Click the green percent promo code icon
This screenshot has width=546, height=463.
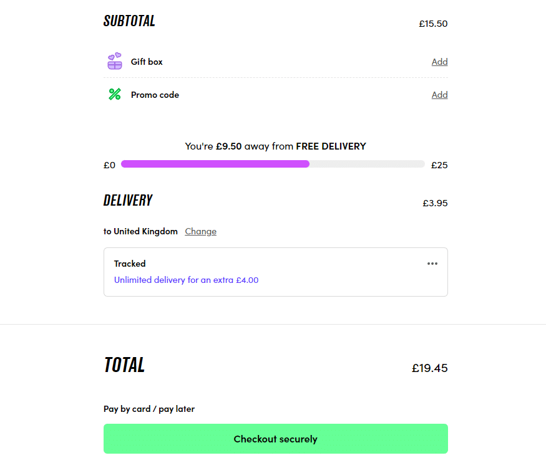(x=114, y=94)
